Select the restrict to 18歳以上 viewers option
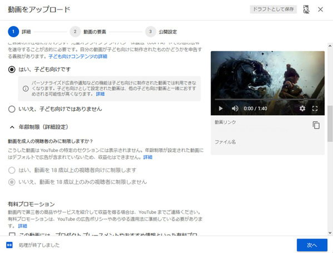 coord(12,170)
